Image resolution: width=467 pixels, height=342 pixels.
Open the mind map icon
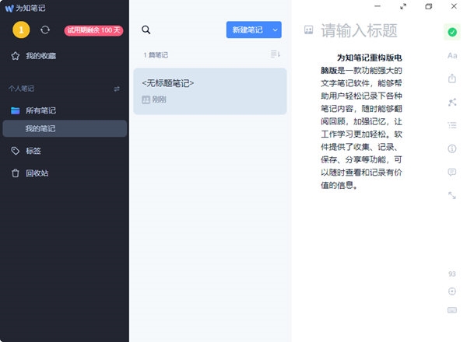[452, 102]
